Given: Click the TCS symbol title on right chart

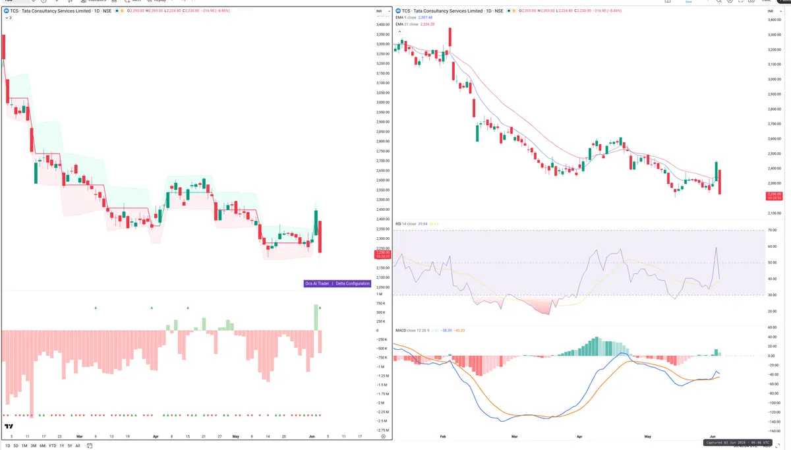Looking at the screenshot, I should pyautogui.click(x=453, y=11).
